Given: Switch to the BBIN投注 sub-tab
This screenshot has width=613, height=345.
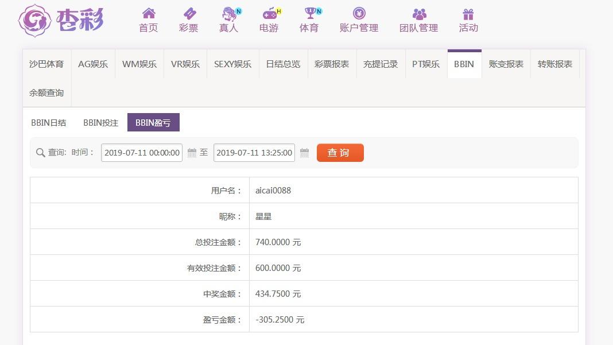Looking at the screenshot, I should coord(100,122).
